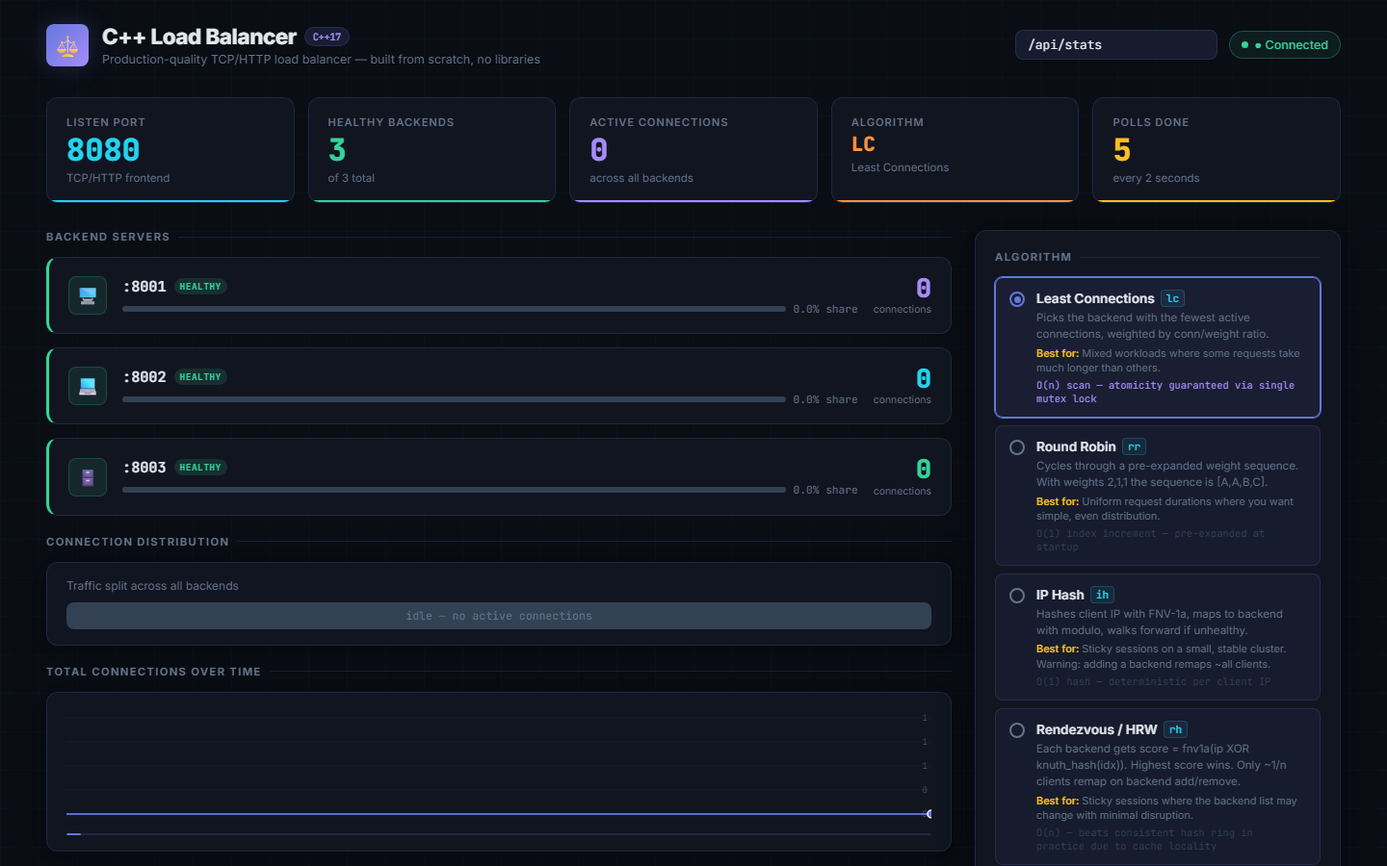Click 'Traffic split across all backends' text

(x=152, y=586)
